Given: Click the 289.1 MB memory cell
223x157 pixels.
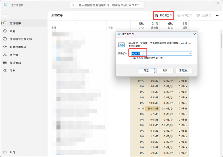Looking at the screenshot, I should point(152,109).
